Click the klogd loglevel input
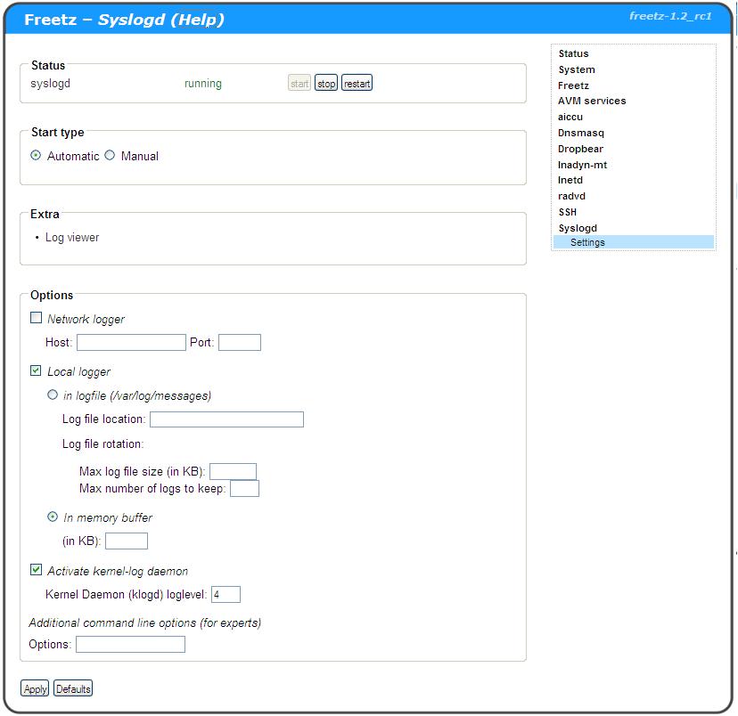The image size is (738, 716). 225,595
